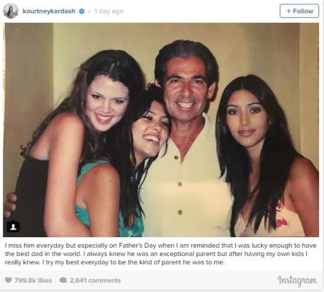
Task: Open the kourtneykardash profile avatar
Action: pos(11,11)
